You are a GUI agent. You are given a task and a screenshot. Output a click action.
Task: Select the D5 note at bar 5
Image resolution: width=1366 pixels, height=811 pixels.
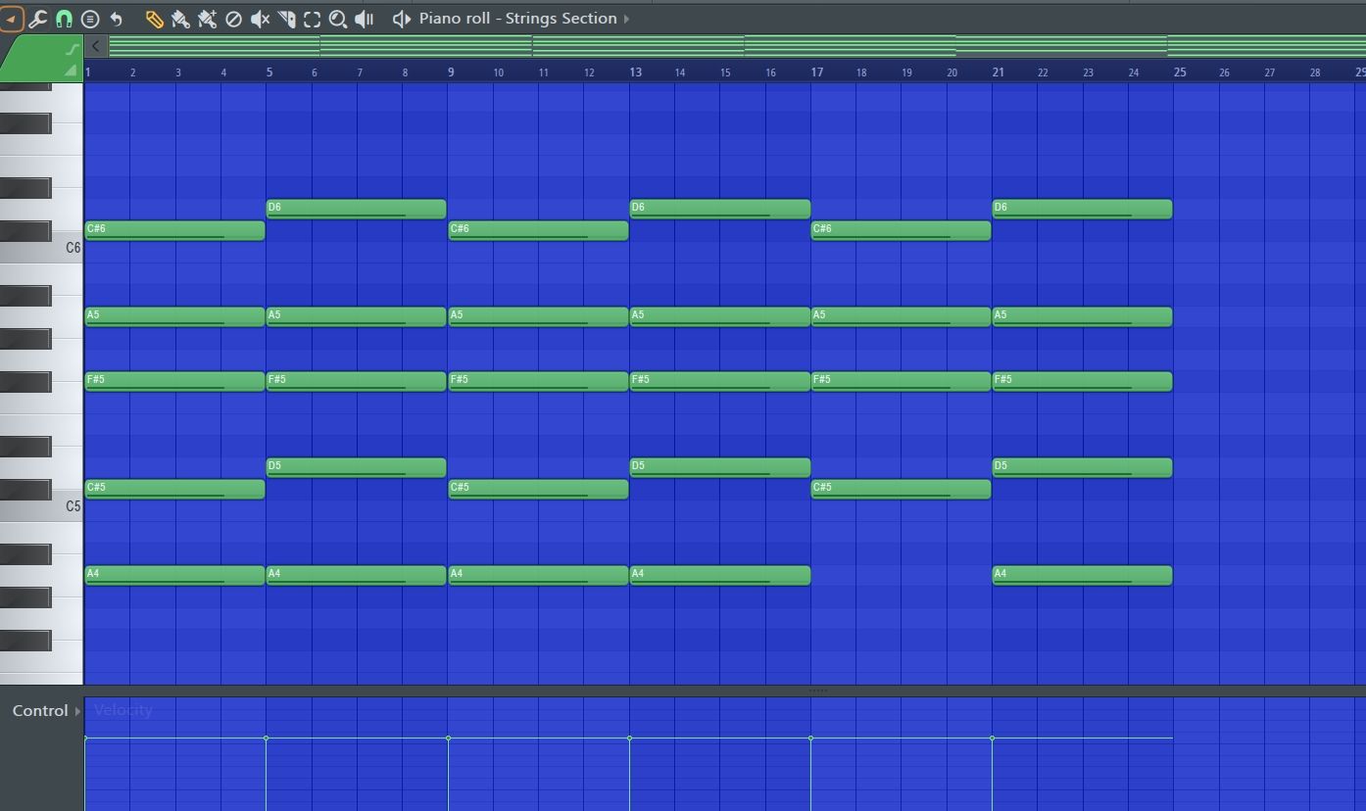[356, 467]
